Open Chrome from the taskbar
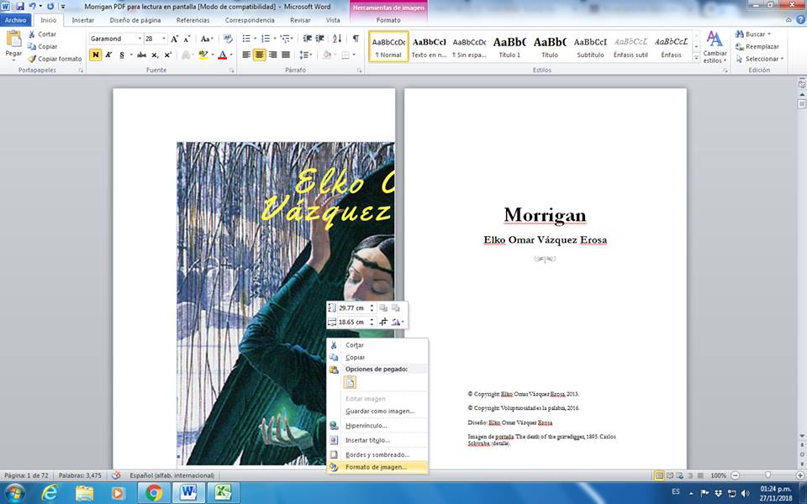 coord(154,491)
